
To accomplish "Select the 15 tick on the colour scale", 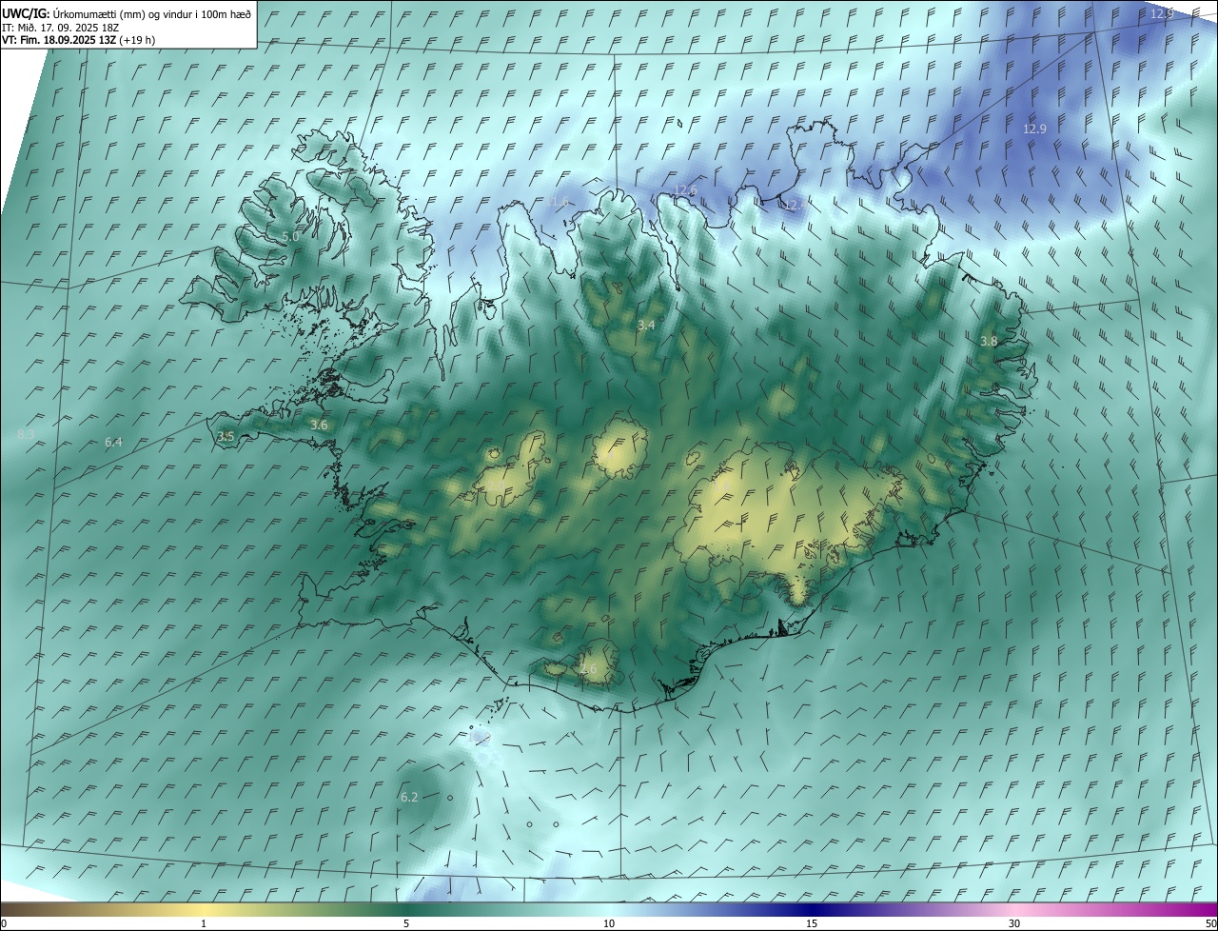I will (812, 923).
